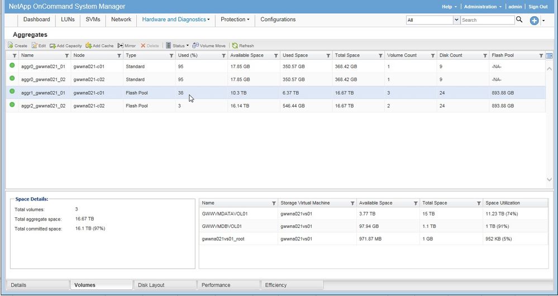Open filter for the Disk Count column
This screenshot has width=558, height=296.
click(x=485, y=56)
